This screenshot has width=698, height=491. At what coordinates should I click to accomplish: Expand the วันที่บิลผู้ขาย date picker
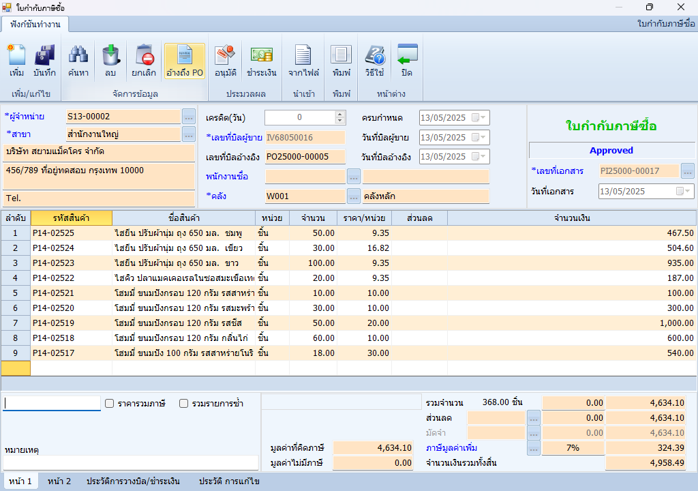tap(484, 137)
